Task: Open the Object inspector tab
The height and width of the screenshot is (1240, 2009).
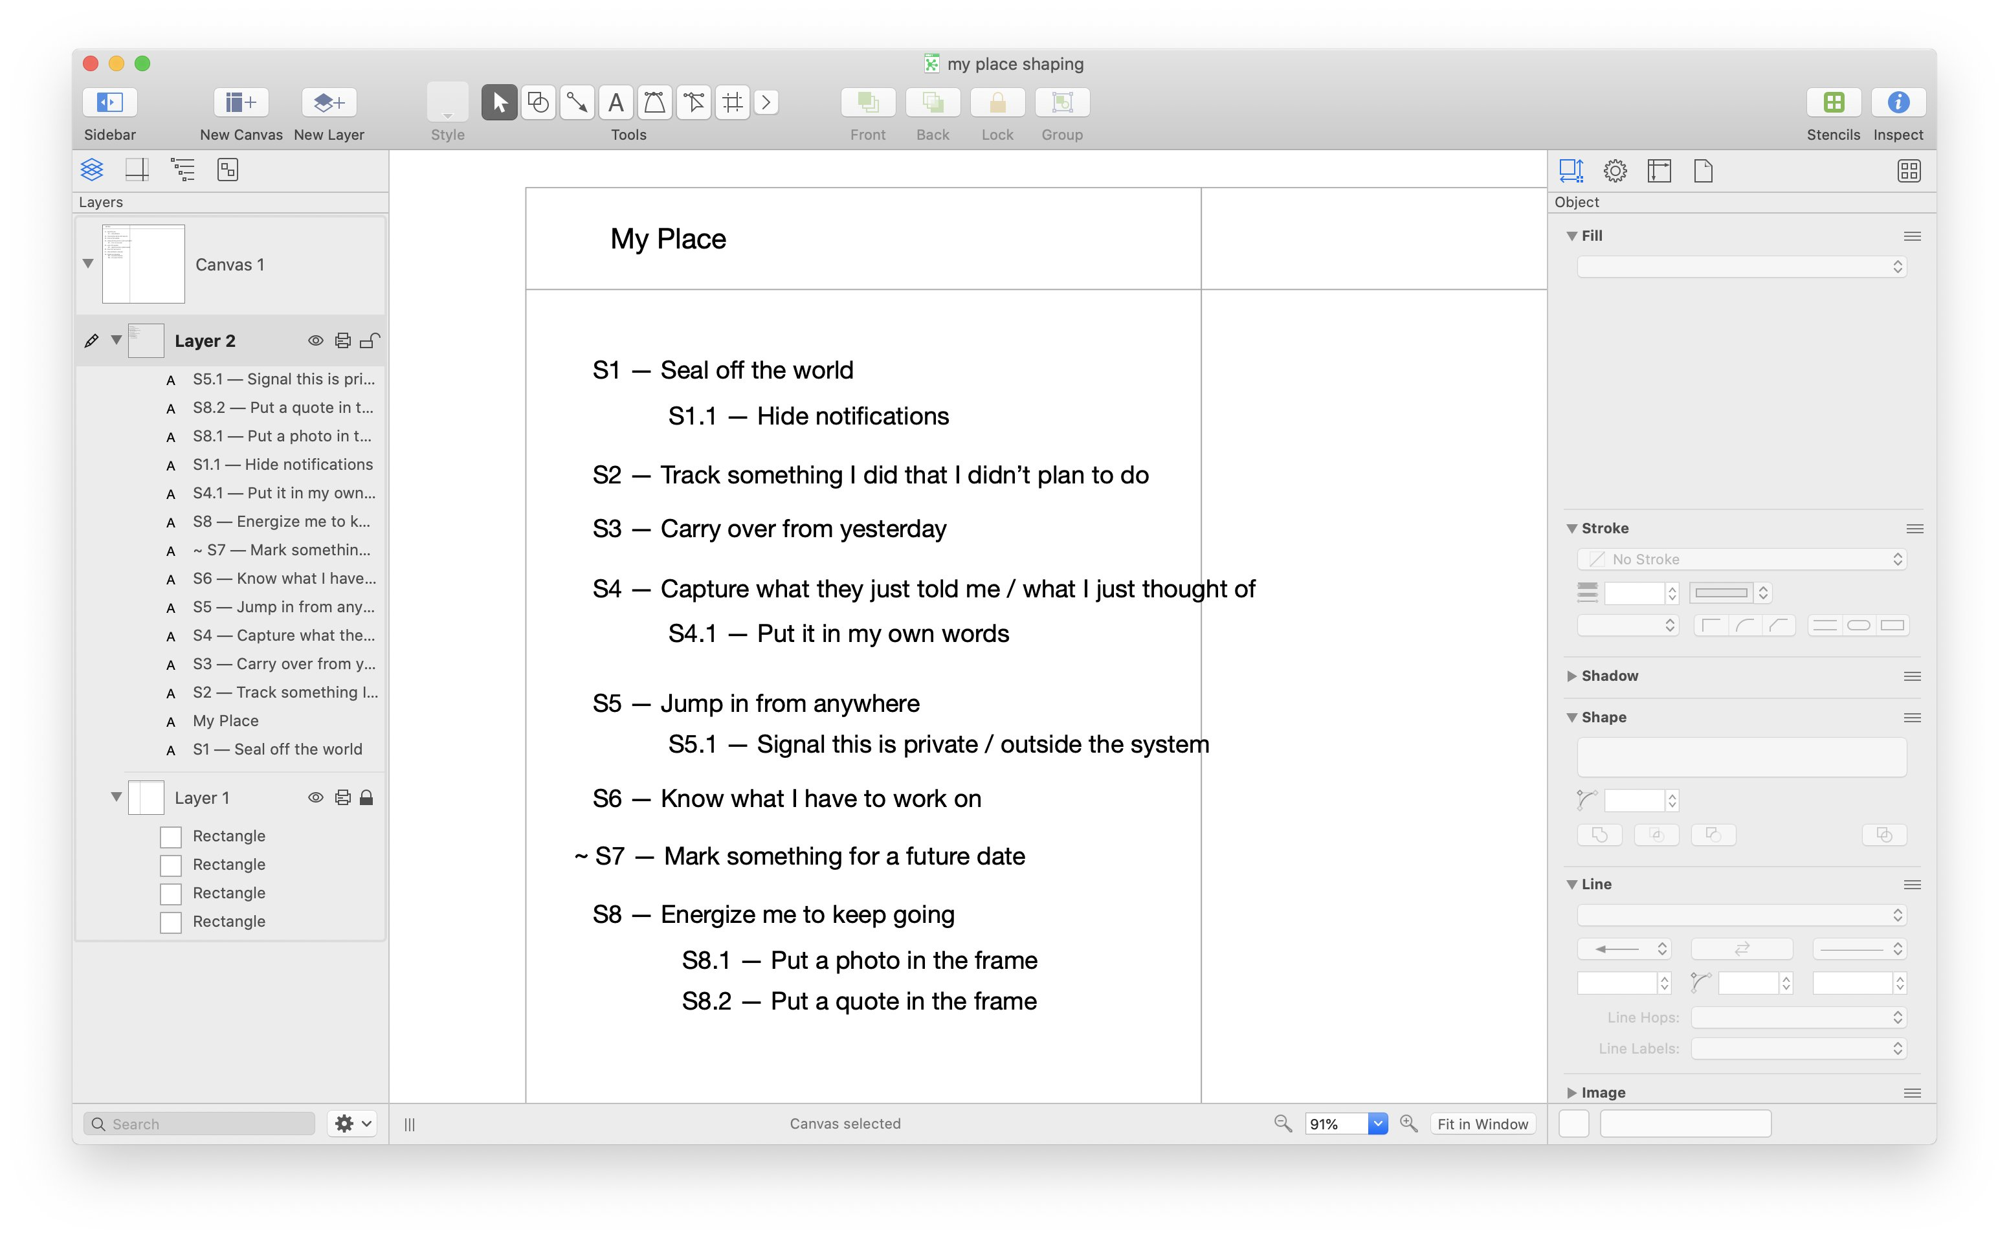Action: 1570,171
